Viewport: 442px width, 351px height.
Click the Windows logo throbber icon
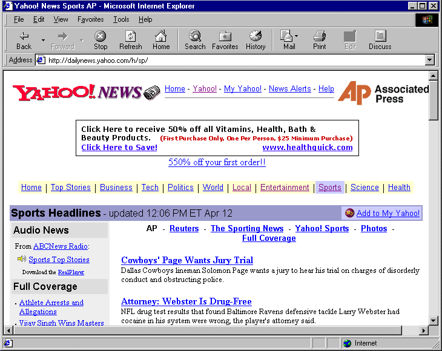pos(427,20)
